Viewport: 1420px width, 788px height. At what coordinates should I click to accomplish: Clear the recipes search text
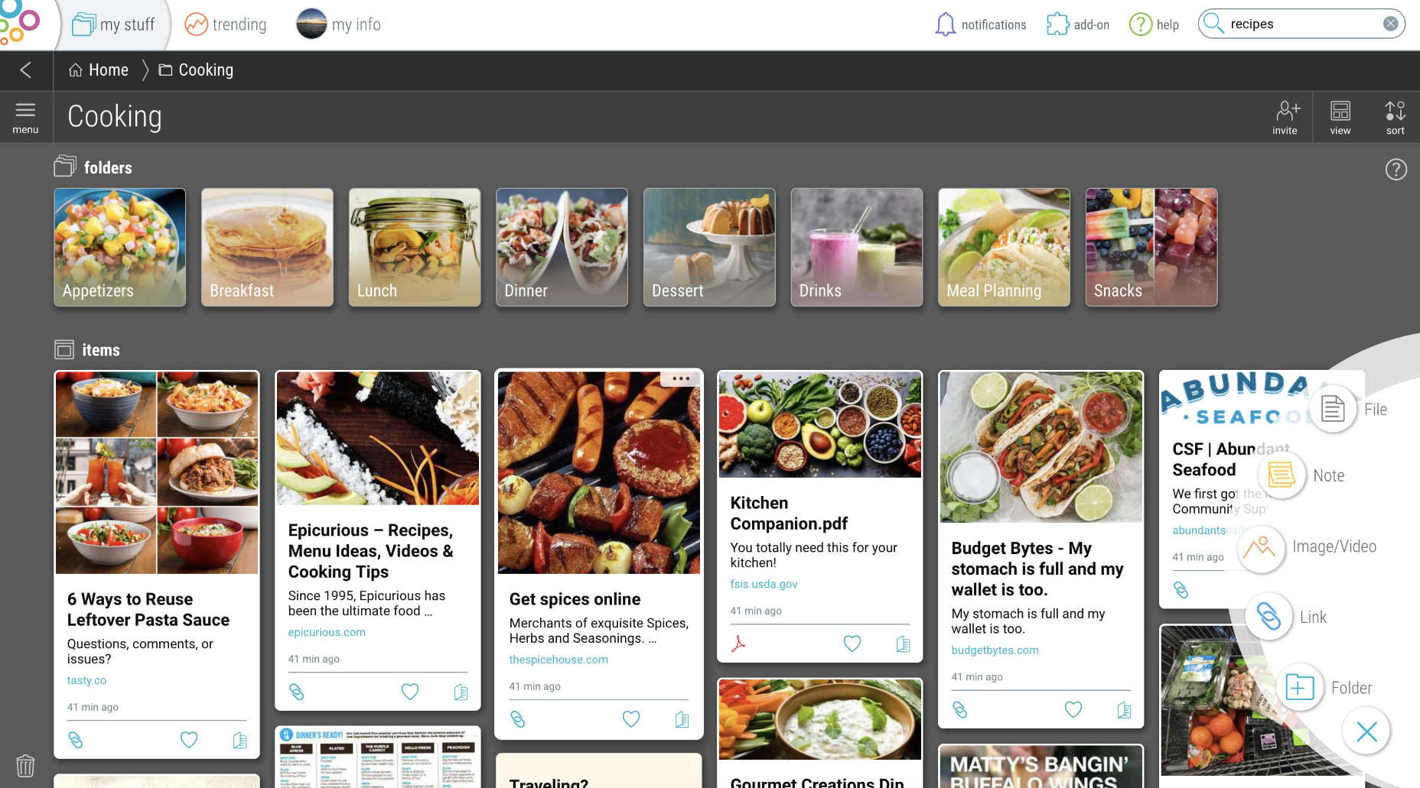point(1390,24)
